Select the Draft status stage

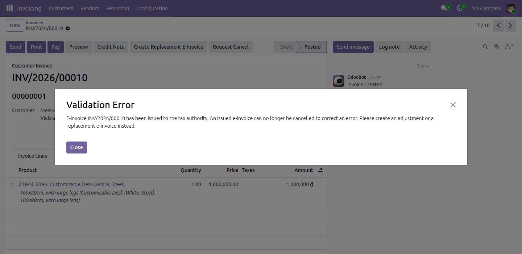coord(286,47)
